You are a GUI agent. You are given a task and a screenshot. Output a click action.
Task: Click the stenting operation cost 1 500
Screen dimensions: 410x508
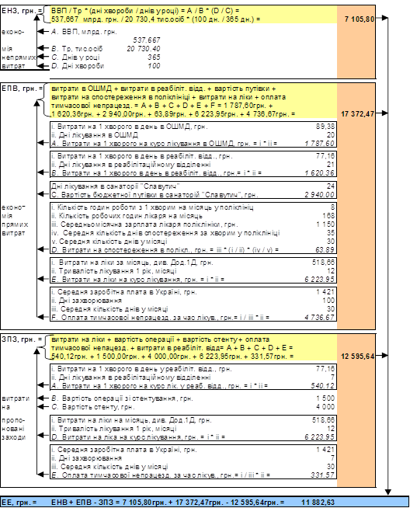coord(325,398)
